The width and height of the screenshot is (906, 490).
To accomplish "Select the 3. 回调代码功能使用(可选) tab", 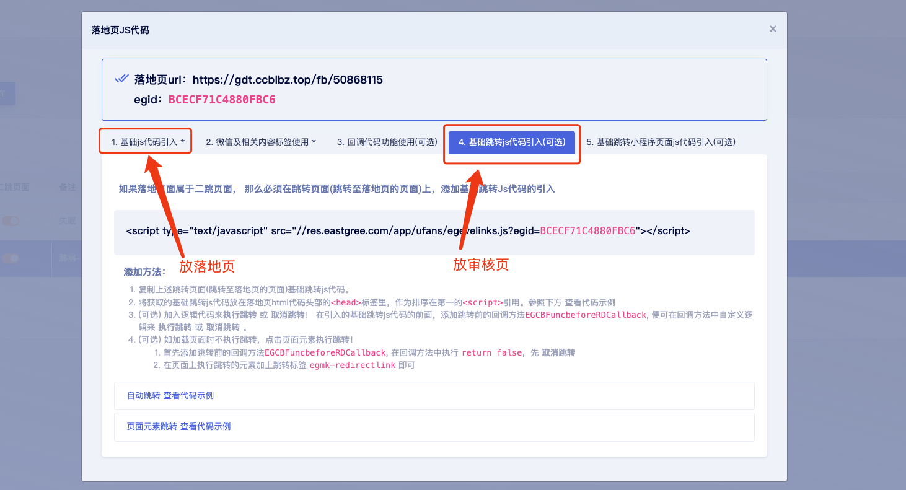I will pyautogui.click(x=387, y=142).
